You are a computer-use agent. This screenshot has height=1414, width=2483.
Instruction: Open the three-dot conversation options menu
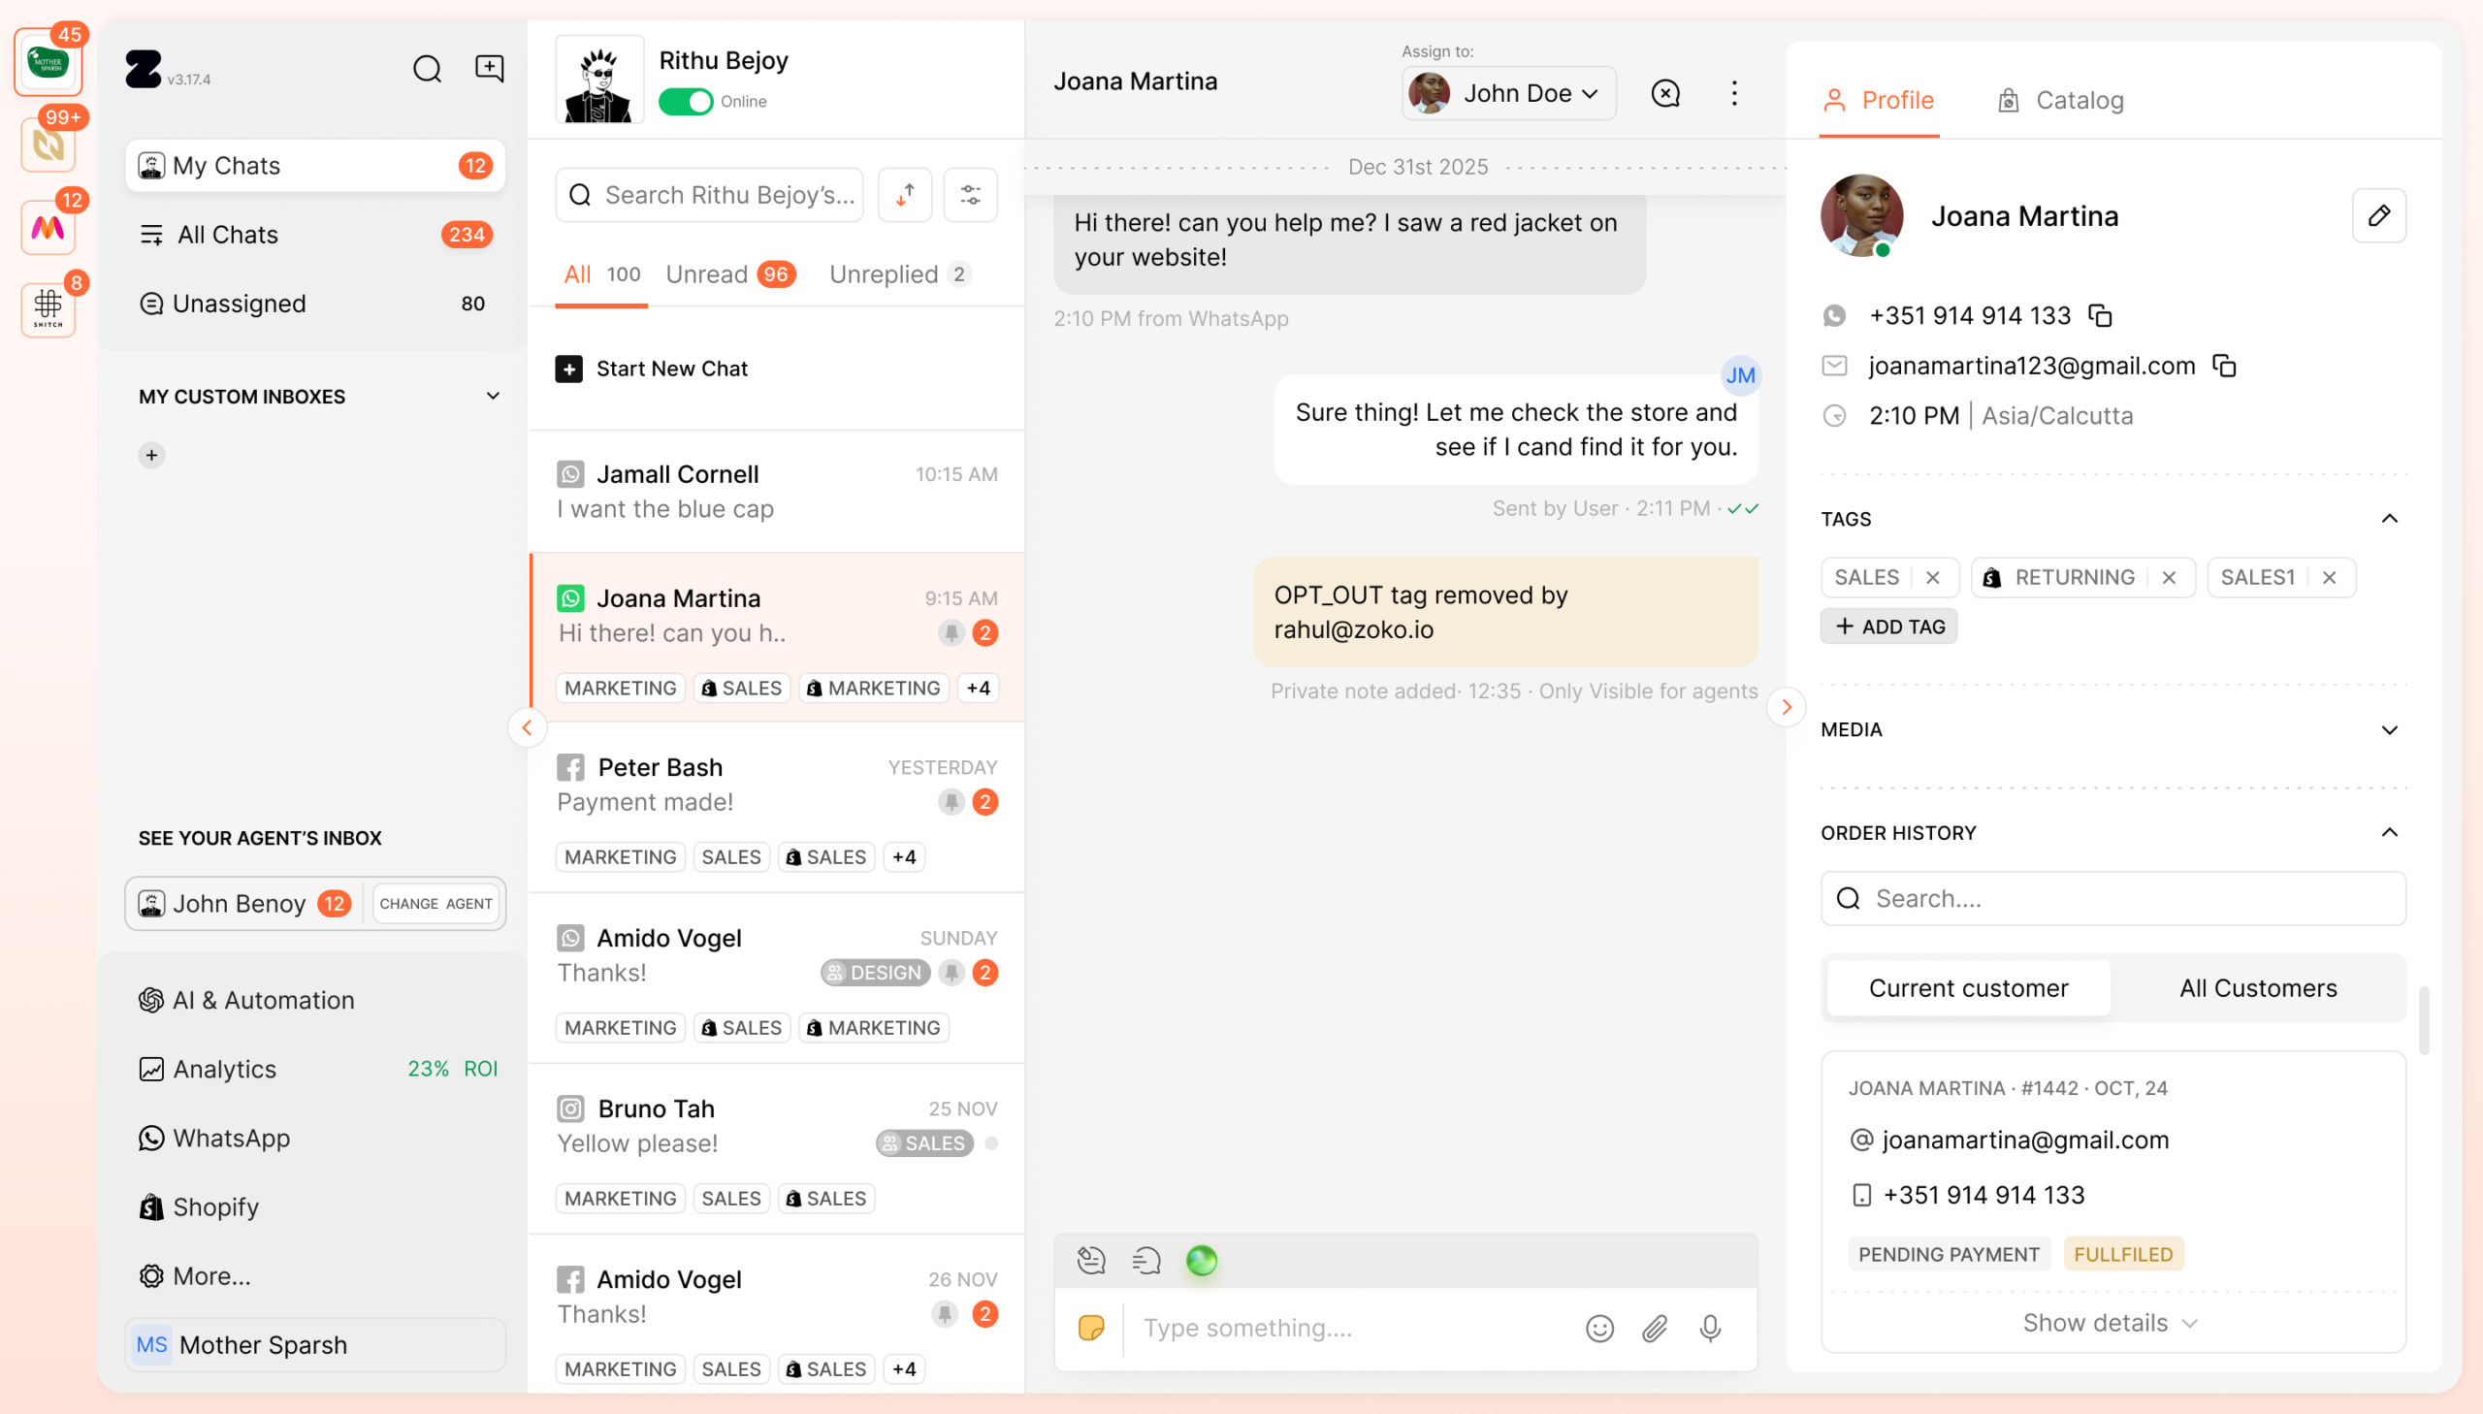[1734, 93]
